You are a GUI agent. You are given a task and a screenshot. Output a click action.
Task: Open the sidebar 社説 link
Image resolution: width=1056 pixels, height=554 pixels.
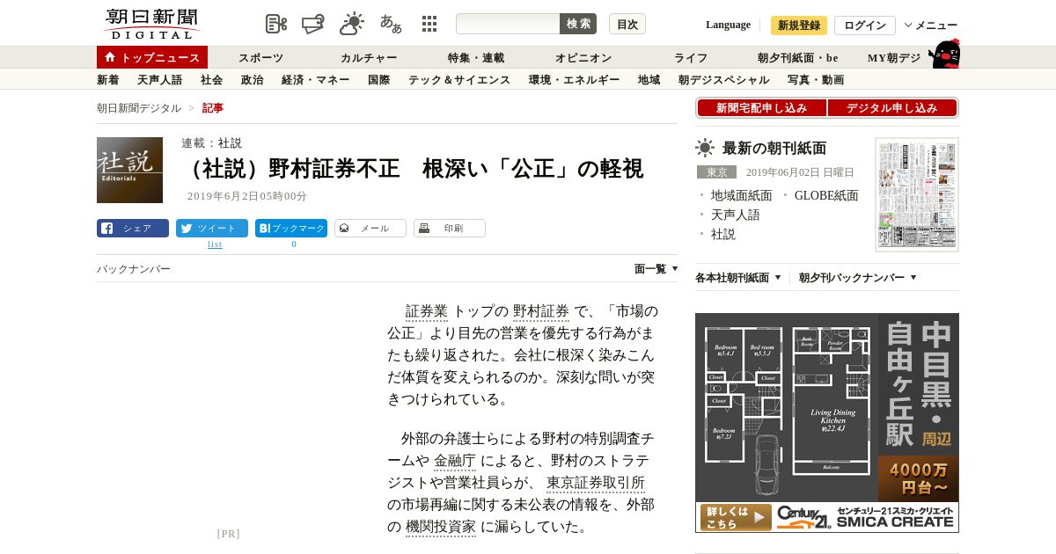coord(723,235)
